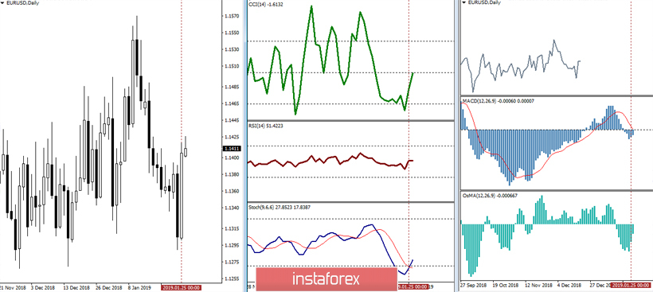Click the 1.1445 price level label
The image size is (653, 292).
pyautogui.click(x=231, y=120)
